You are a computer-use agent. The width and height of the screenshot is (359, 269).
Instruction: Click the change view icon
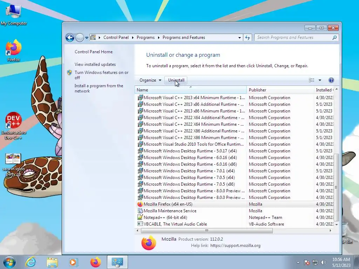pos(311,80)
